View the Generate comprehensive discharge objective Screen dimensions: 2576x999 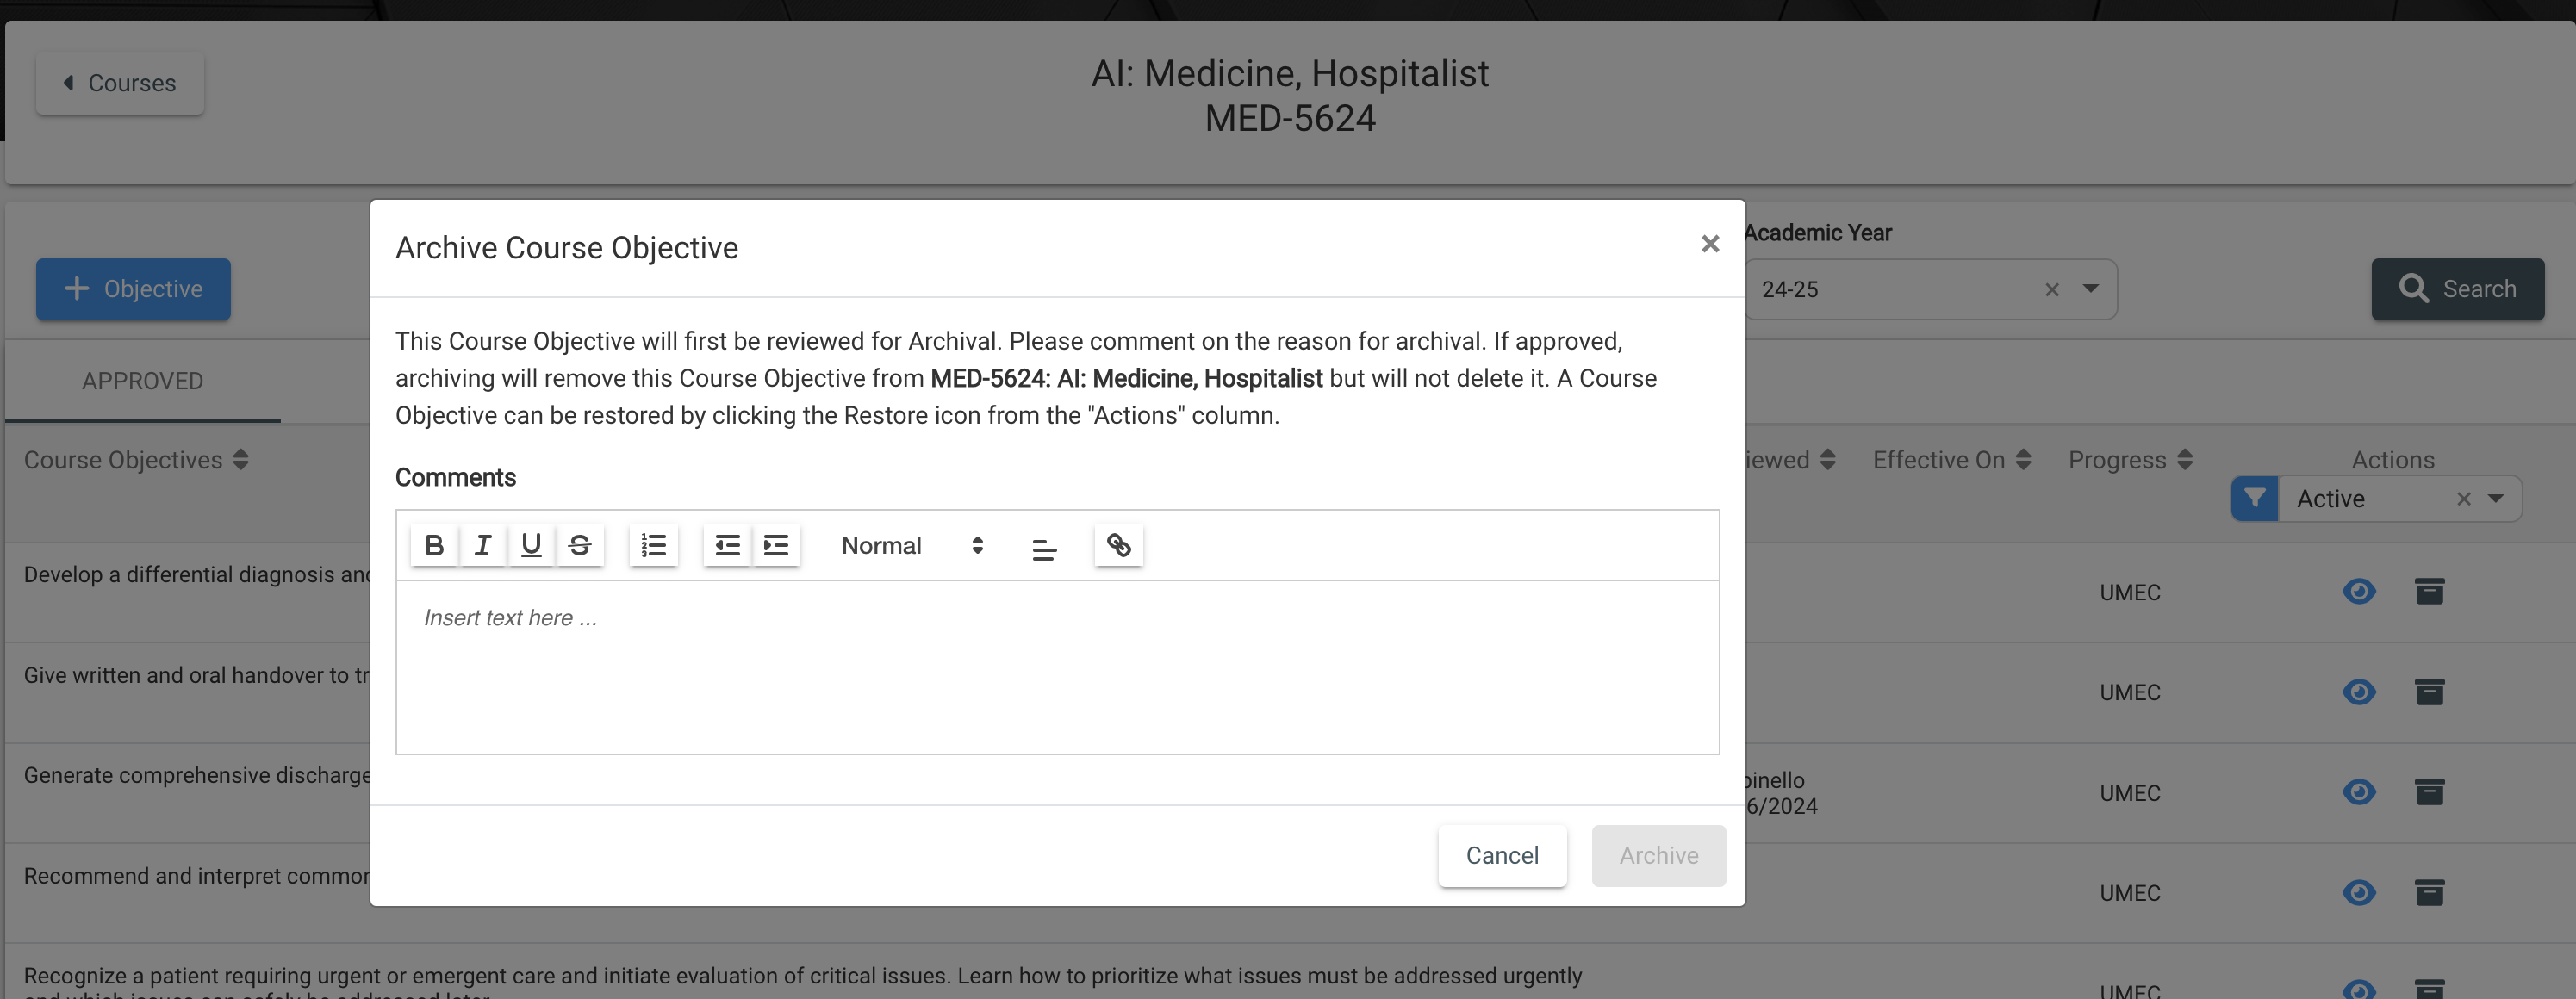tap(2358, 792)
